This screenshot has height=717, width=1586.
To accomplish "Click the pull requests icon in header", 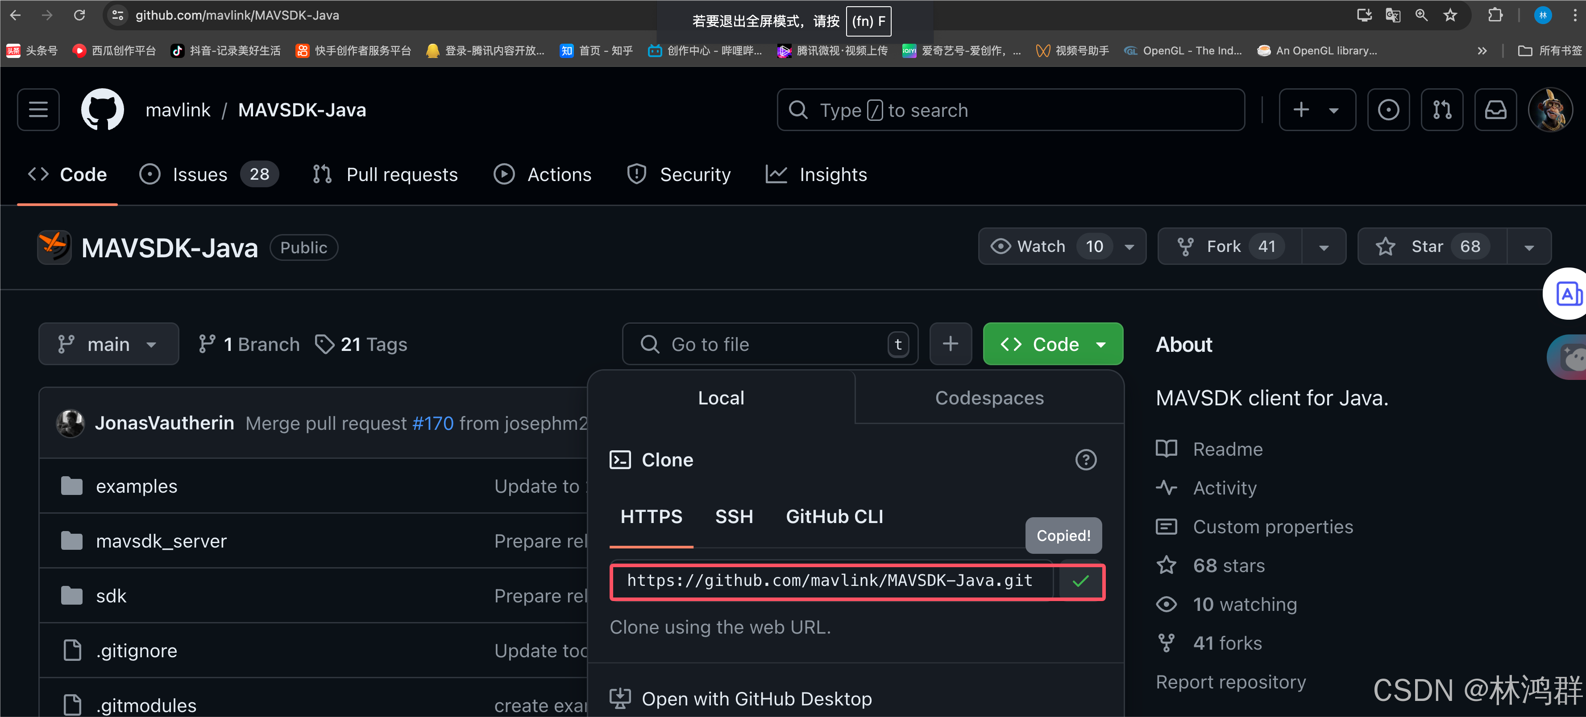I will 1441,109.
